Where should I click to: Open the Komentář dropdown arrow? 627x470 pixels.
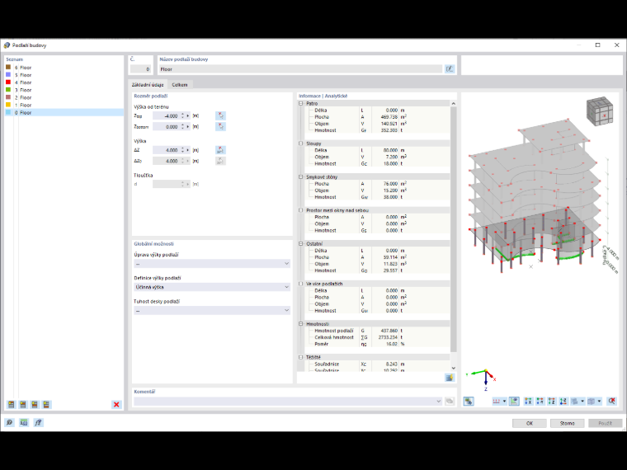tap(438, 402)
